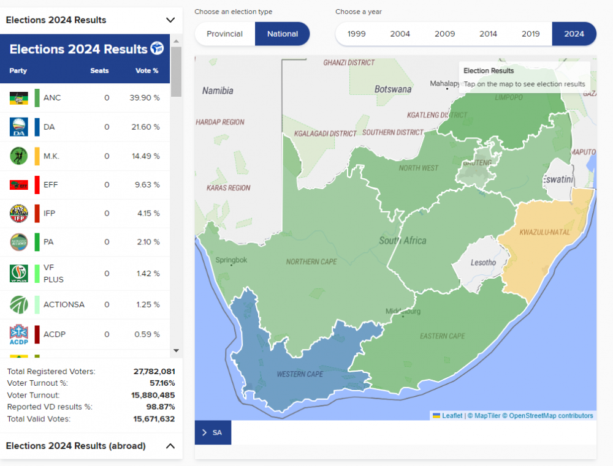613x466 pixels.
Task: Click M.K. vote share 14.49 %
Action: [145, 156]
